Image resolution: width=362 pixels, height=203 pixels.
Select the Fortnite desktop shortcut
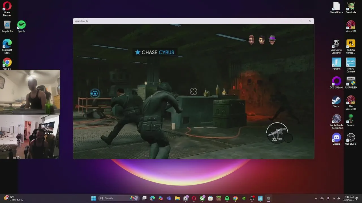[x=336, y=64]
